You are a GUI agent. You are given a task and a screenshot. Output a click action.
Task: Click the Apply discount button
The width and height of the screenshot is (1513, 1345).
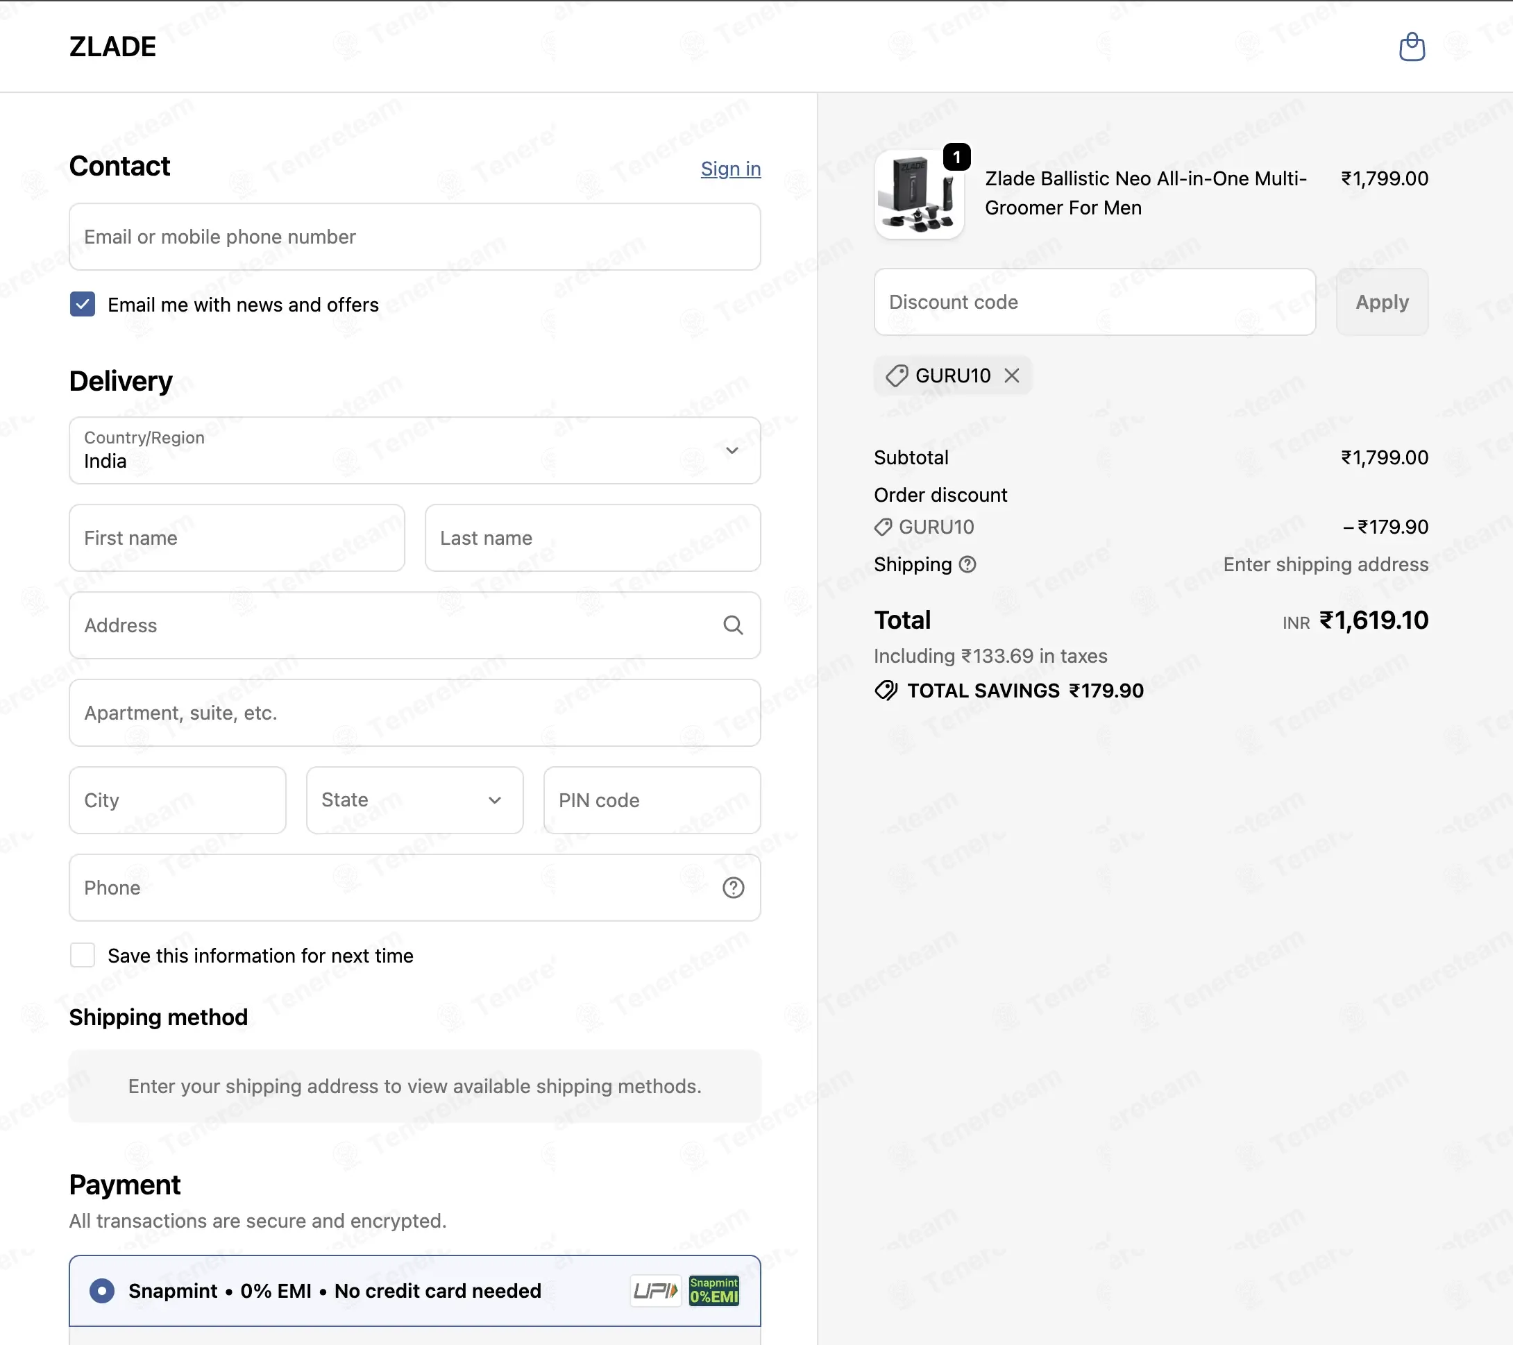click(1382, 302)
